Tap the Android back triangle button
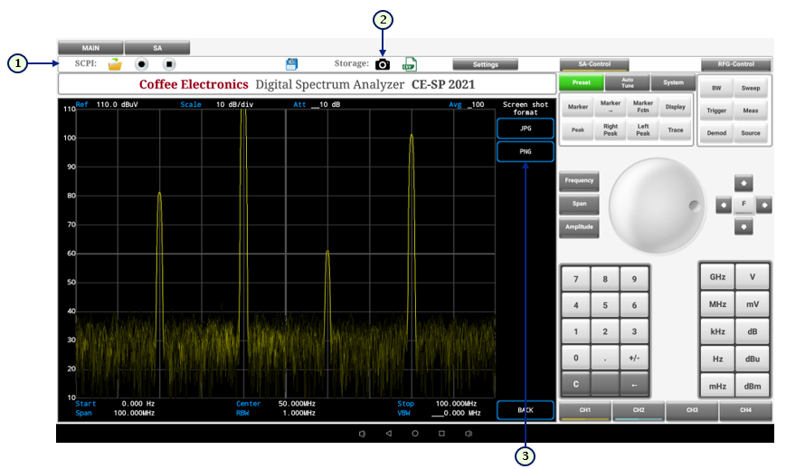786x469 pixels. (x=388, y=434)
